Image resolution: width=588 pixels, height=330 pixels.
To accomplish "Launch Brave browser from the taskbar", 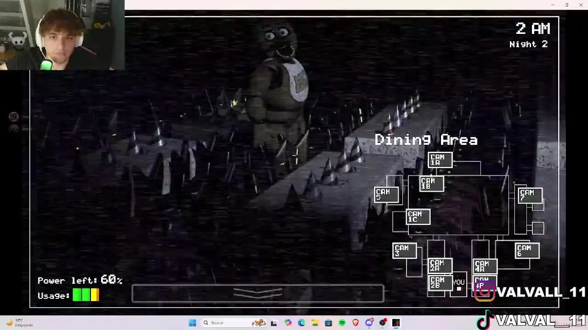I will [x=356, y=323].
